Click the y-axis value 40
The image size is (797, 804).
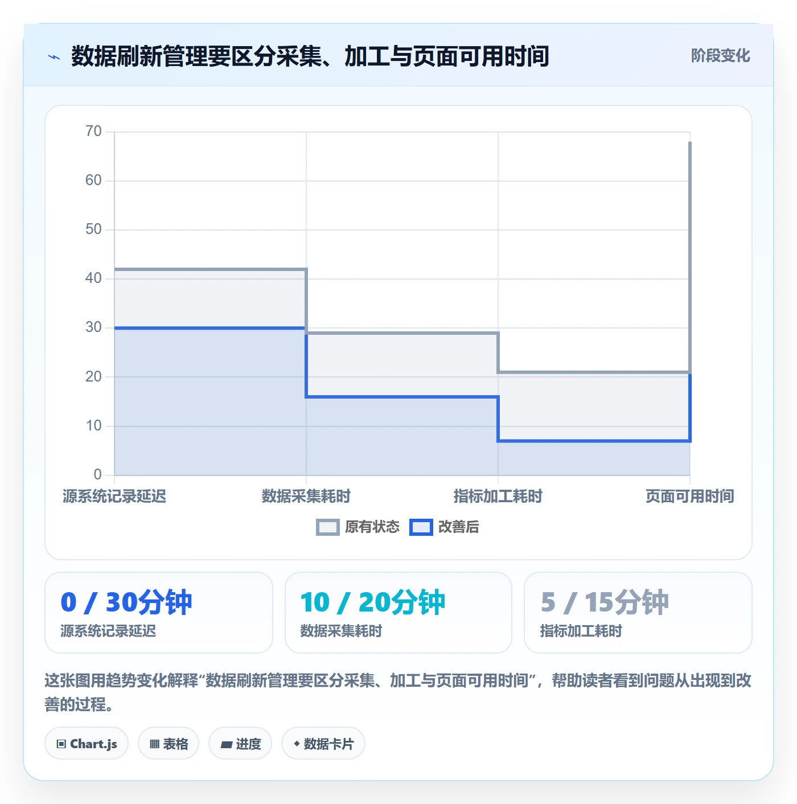(93, 278)
